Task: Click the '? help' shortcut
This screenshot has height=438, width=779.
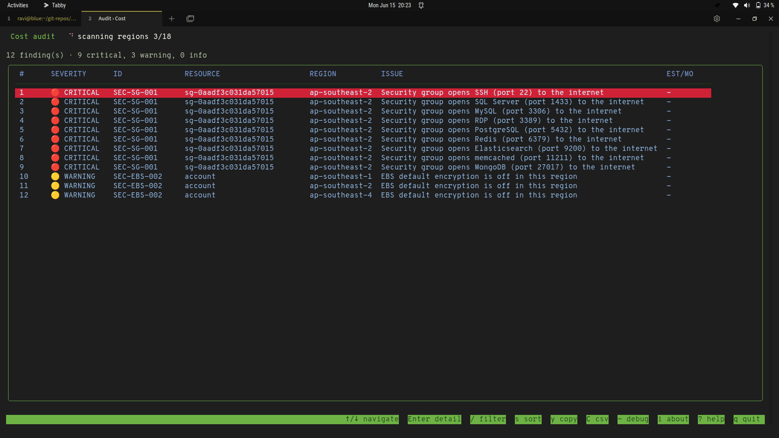Action: (x=711, y=419)
